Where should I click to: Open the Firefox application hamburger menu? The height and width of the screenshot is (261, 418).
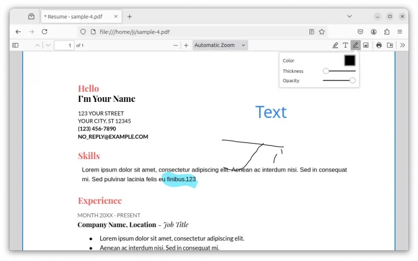[400, 32]
